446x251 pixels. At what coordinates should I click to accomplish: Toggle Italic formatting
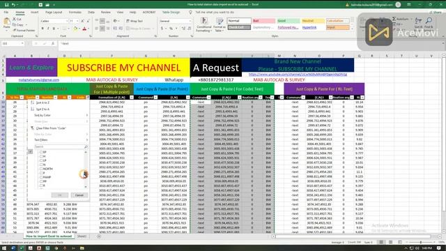(48, 29)
